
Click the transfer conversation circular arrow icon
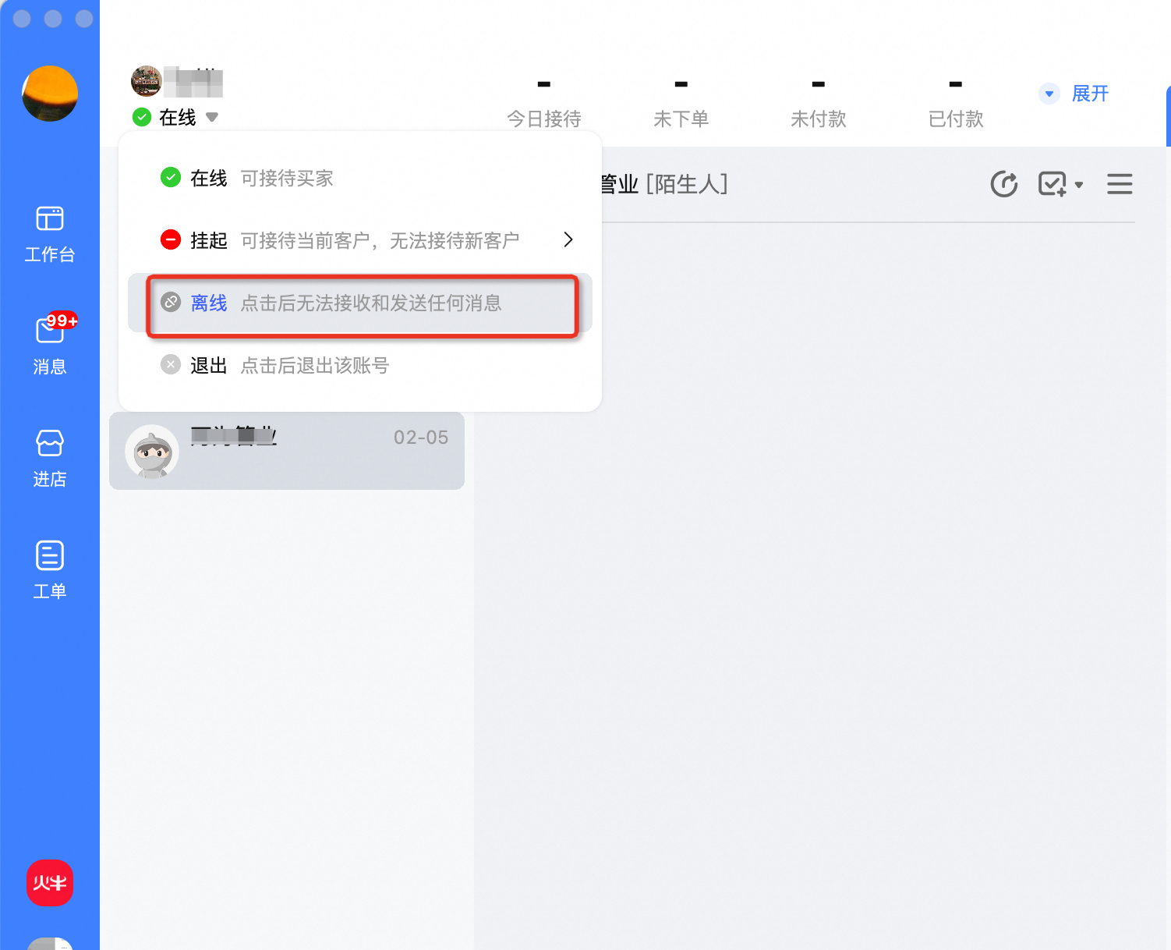[1004, 184]
